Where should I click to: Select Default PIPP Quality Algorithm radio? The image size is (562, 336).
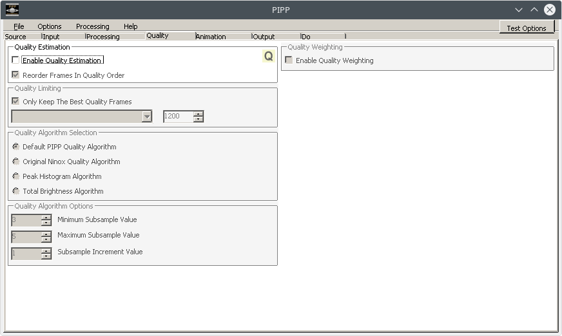15,146
